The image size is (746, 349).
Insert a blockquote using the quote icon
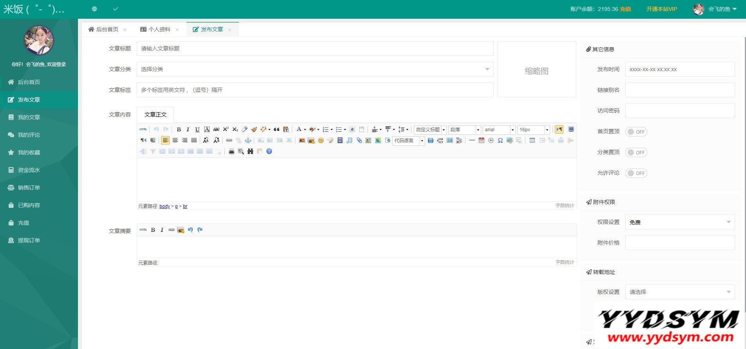tap(277, 130)
